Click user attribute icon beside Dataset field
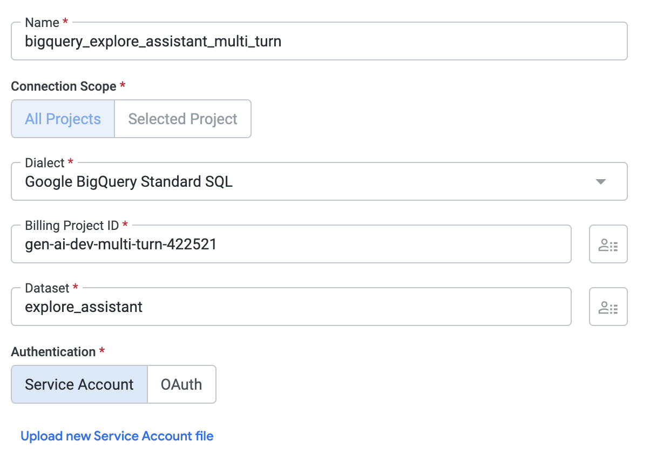650x462 pixels. pyautogui.click(x=608, y=307)
